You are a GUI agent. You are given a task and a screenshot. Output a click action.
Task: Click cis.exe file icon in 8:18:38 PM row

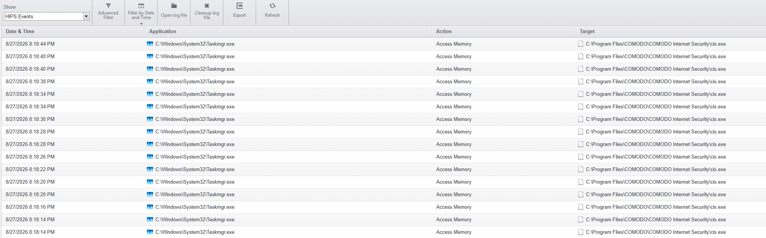point(581,81)
